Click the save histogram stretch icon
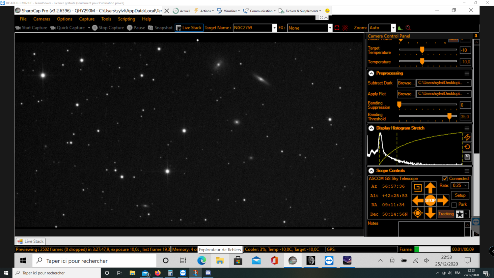The width and height of the screenshot is (494, 278). tap(467, 157)
